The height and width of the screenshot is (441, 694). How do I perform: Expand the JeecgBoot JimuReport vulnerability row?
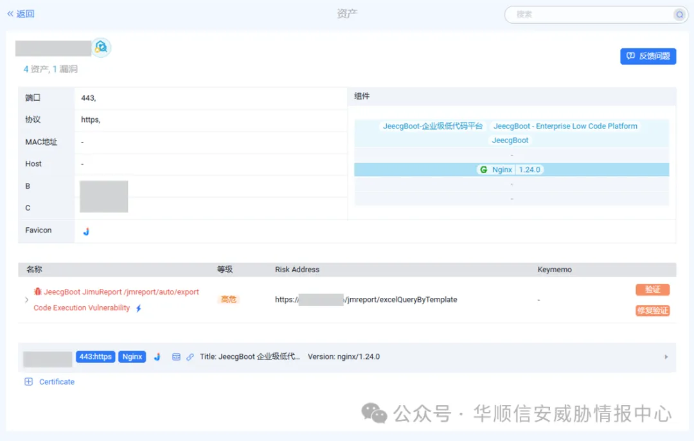pos(26,300)
